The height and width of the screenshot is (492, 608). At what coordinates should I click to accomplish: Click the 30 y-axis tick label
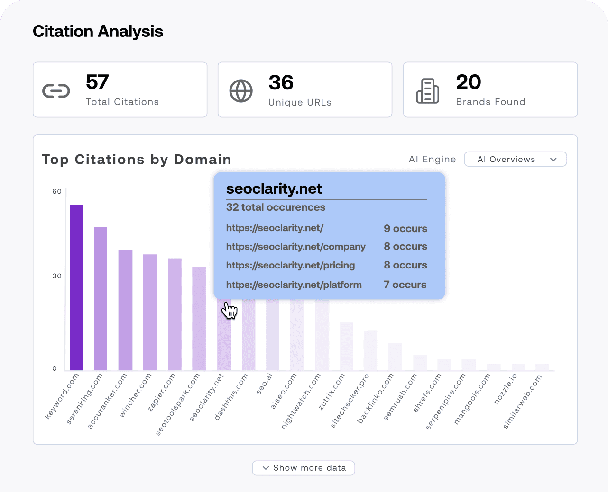(57, 276)
